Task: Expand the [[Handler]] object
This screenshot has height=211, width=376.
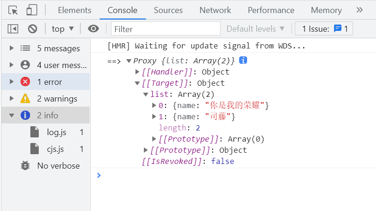Action: tap(137, 72)
